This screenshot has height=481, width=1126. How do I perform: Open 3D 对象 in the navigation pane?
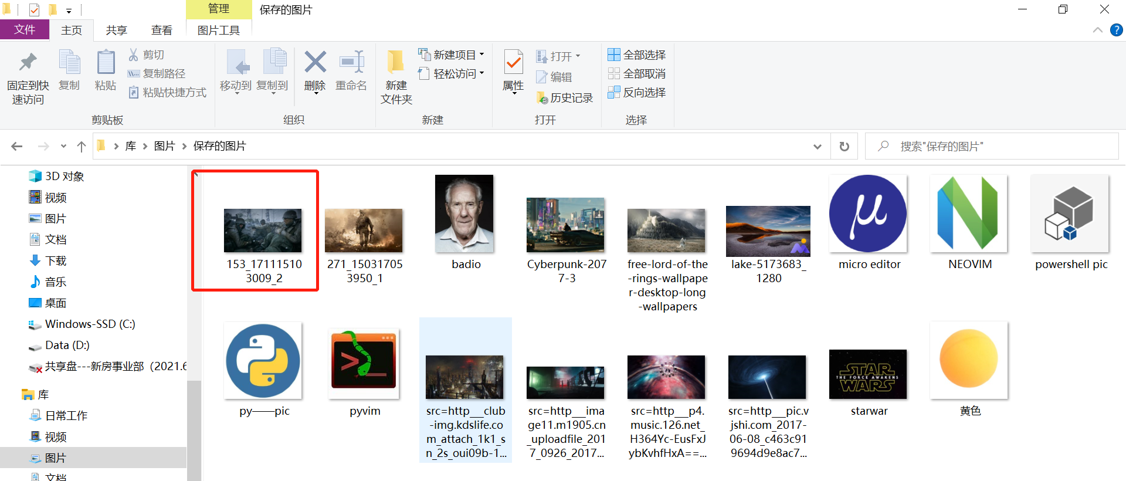(x=56, y=176)
